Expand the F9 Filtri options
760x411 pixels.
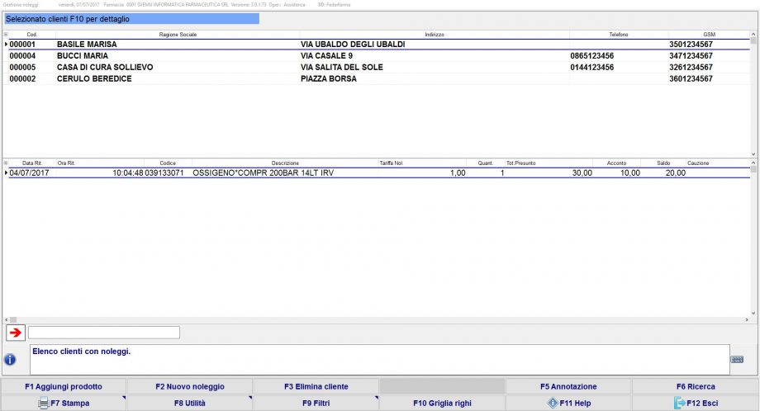coord(316,404)
